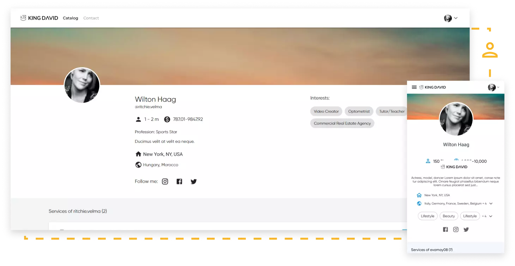Toggle the Optometrist interest tag
This screenshot has width=515, height=266.
point(359,111)
